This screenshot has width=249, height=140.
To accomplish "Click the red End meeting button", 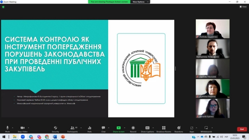I will 242,129.
